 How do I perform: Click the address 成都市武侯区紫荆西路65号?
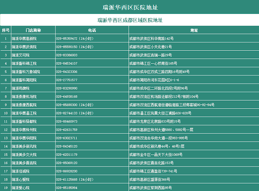[151, 188]
